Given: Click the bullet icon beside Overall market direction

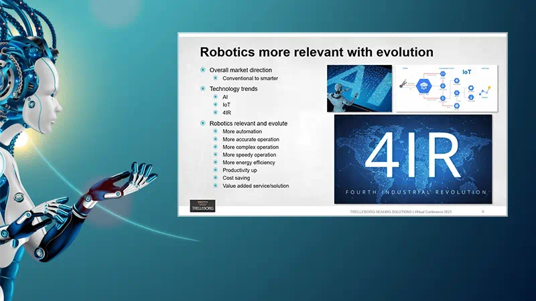Looking at the screenshot, I should tap(203, 70).
